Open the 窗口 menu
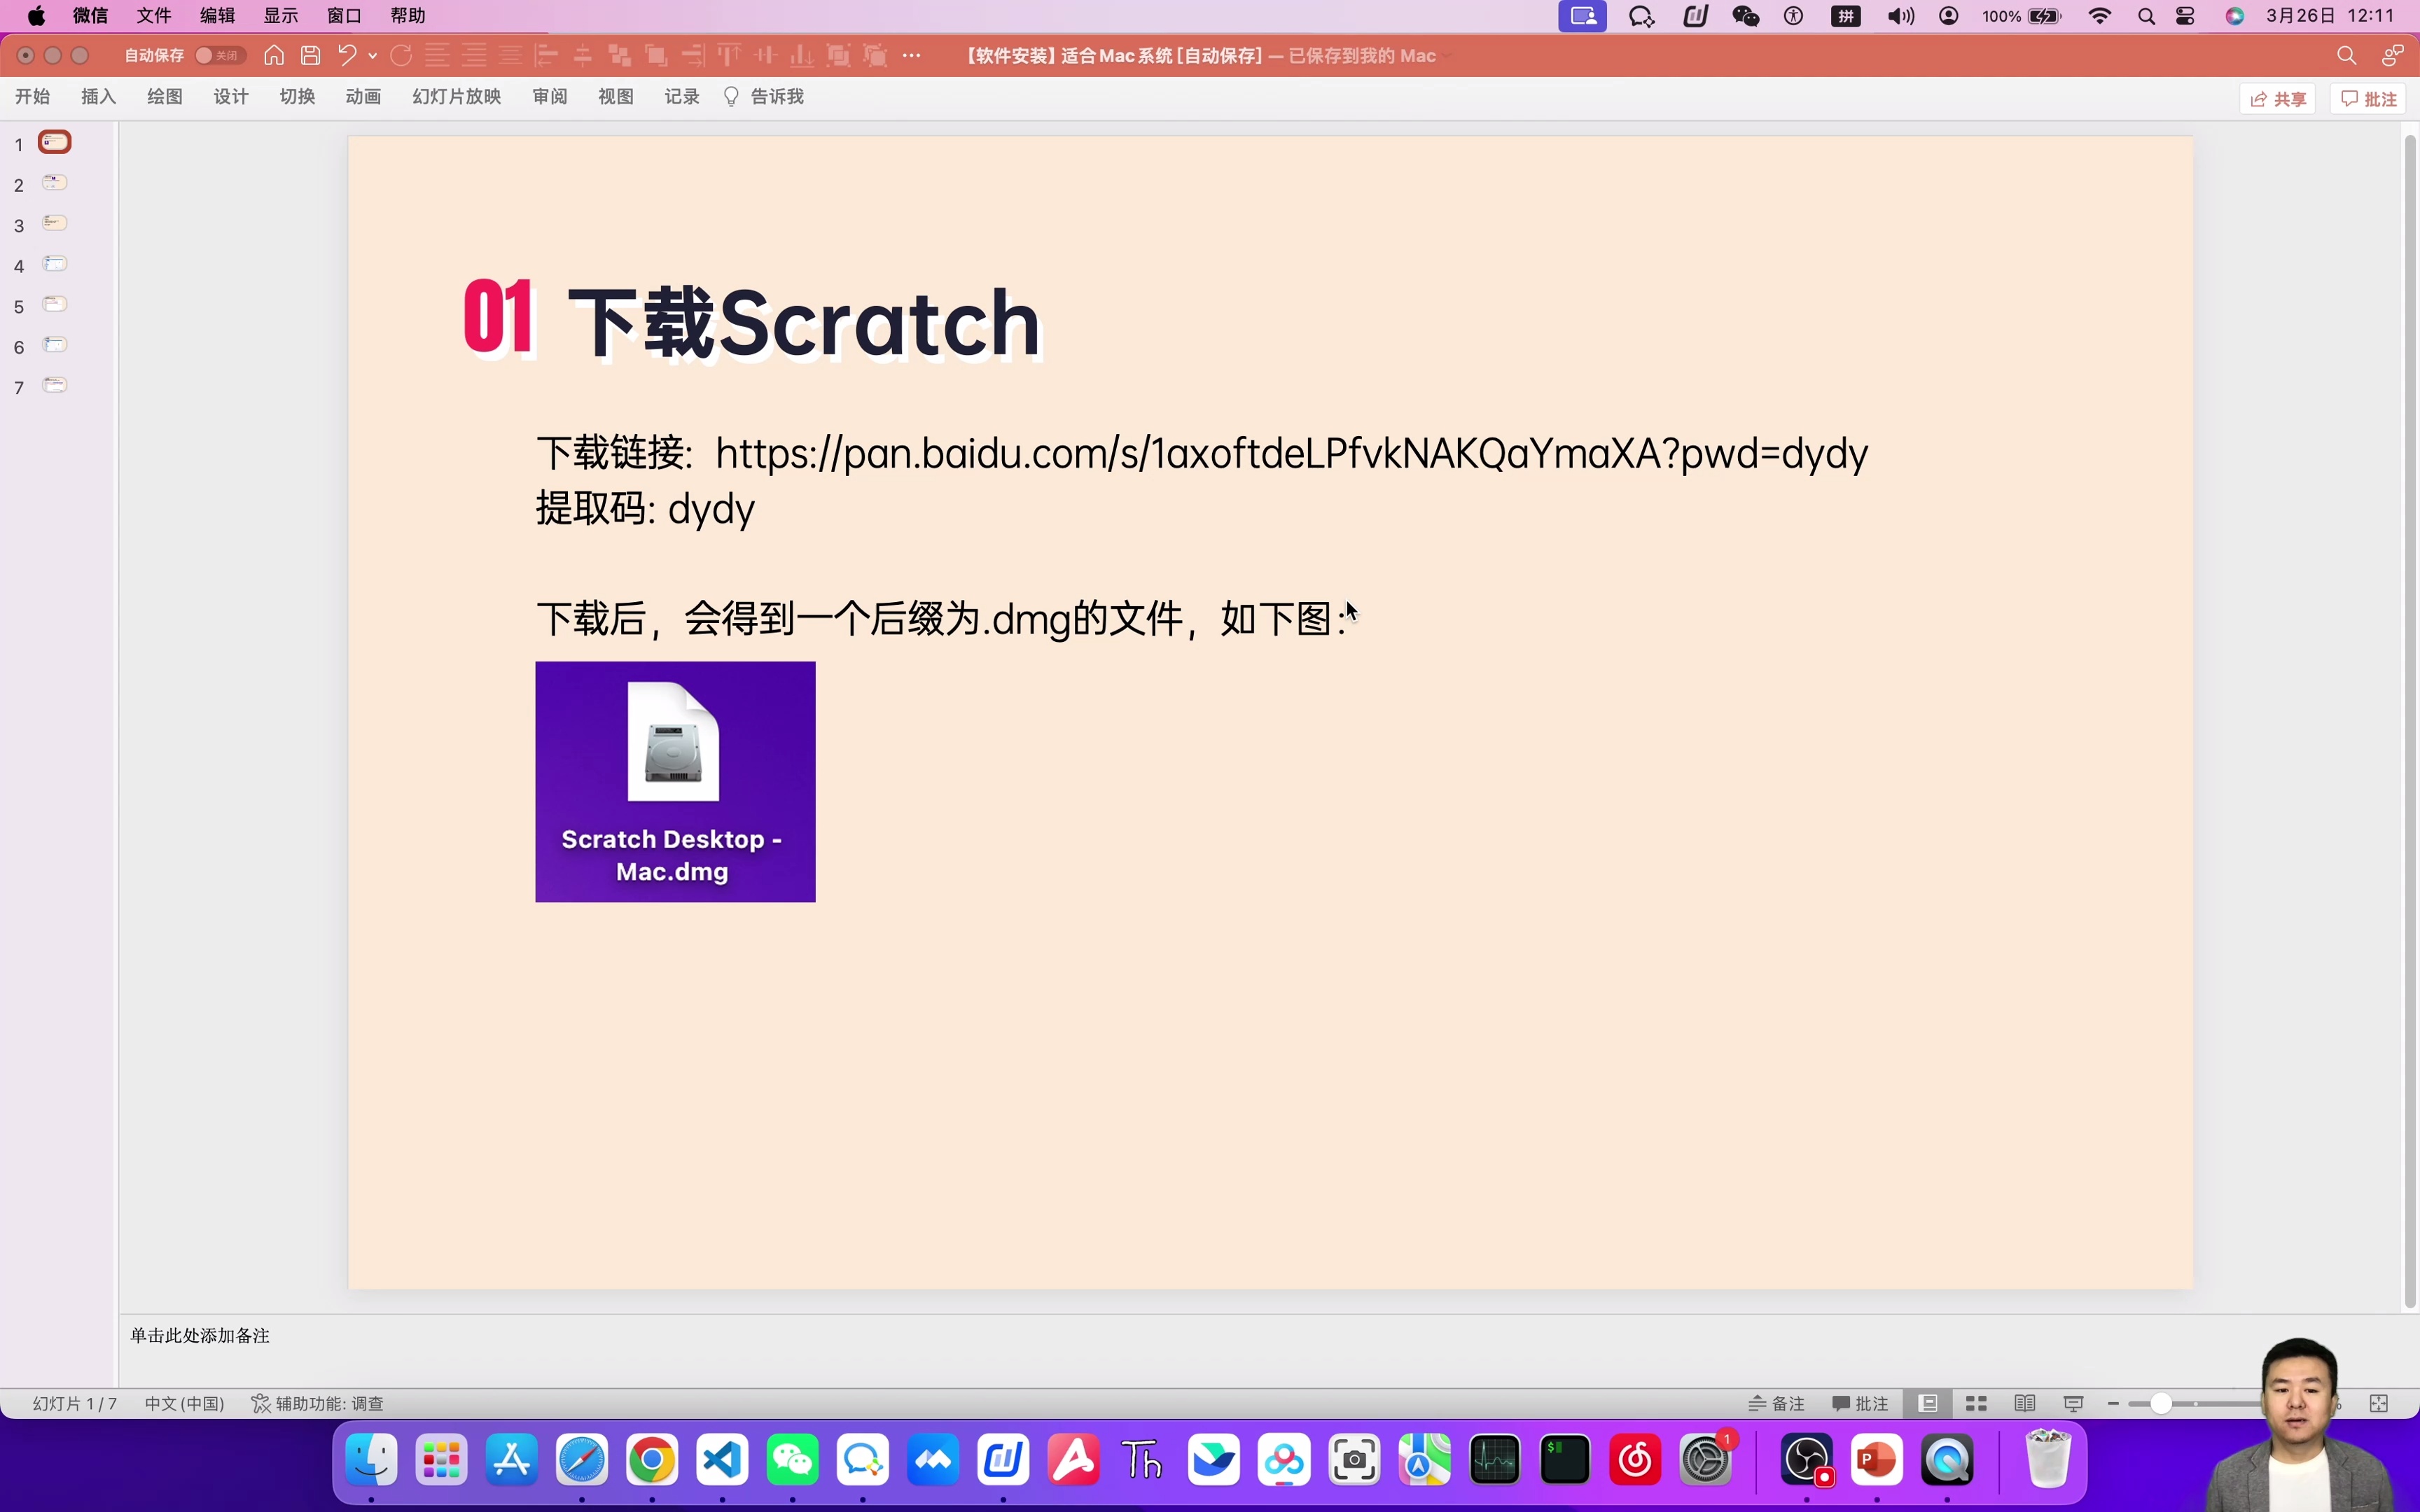 click(x=342, y=16)
